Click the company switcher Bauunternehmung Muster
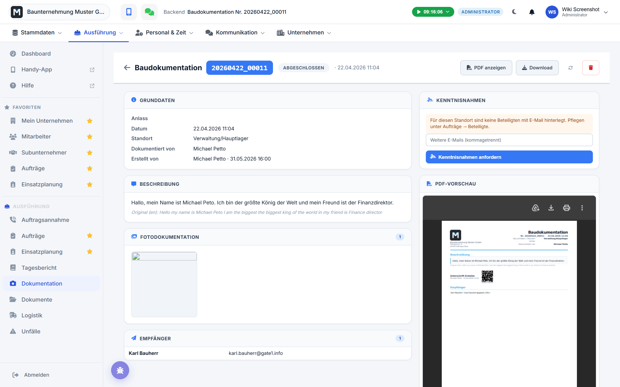 [x=59, y=12]
